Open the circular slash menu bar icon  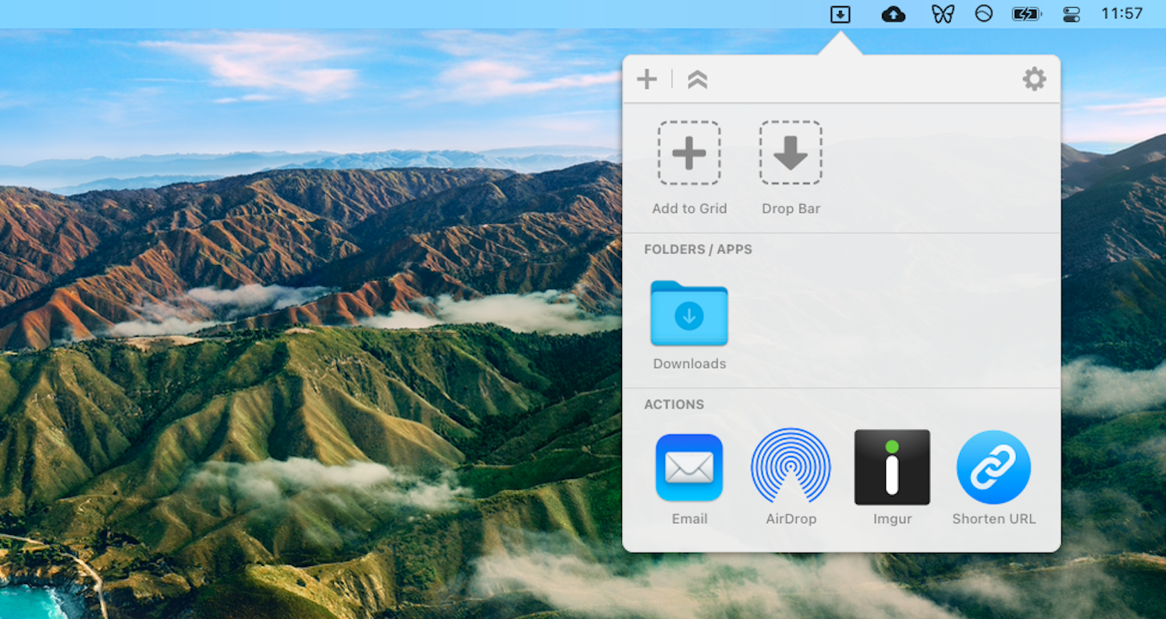pyautogui.click(x=983, y=14)
